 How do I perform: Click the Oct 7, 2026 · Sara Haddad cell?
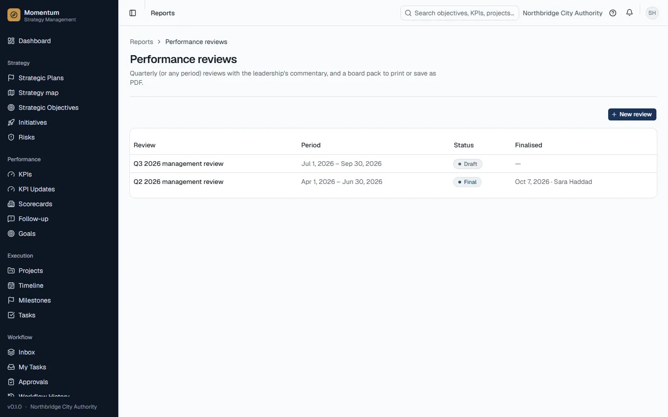tap(553, 182)
